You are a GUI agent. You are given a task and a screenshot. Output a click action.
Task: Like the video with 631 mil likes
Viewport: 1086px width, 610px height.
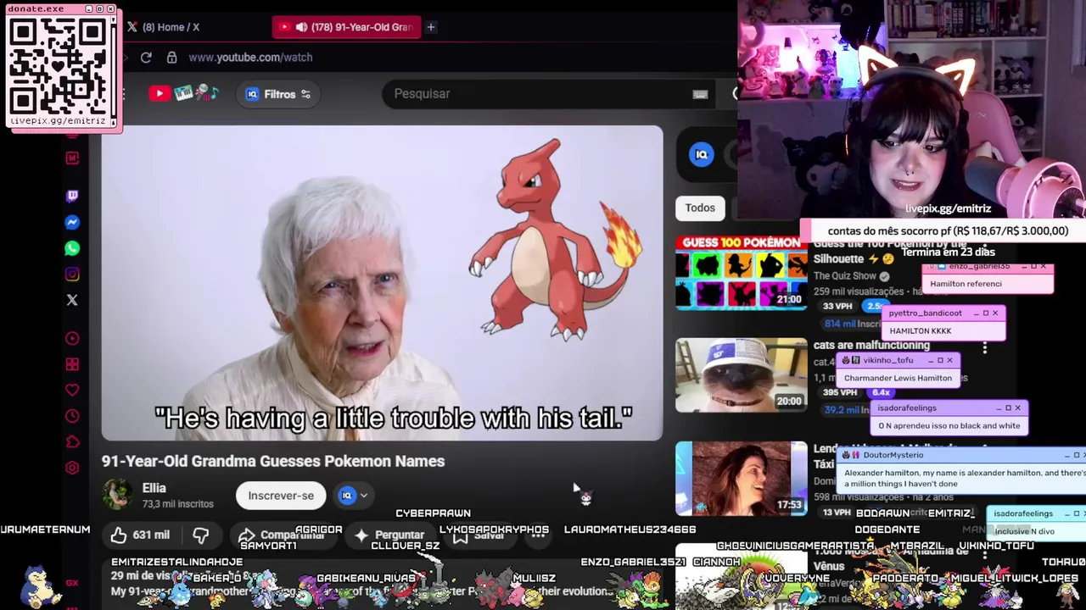(x=139, y=535)
